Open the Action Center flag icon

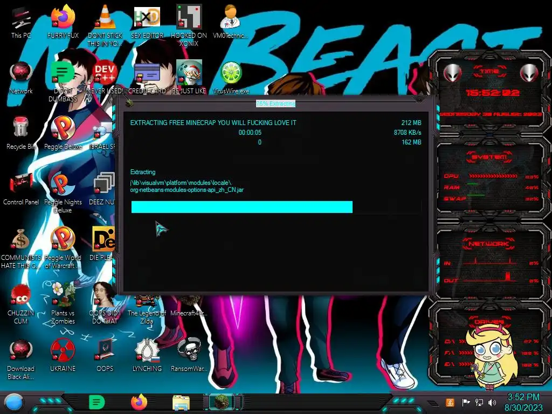[466, 402]
